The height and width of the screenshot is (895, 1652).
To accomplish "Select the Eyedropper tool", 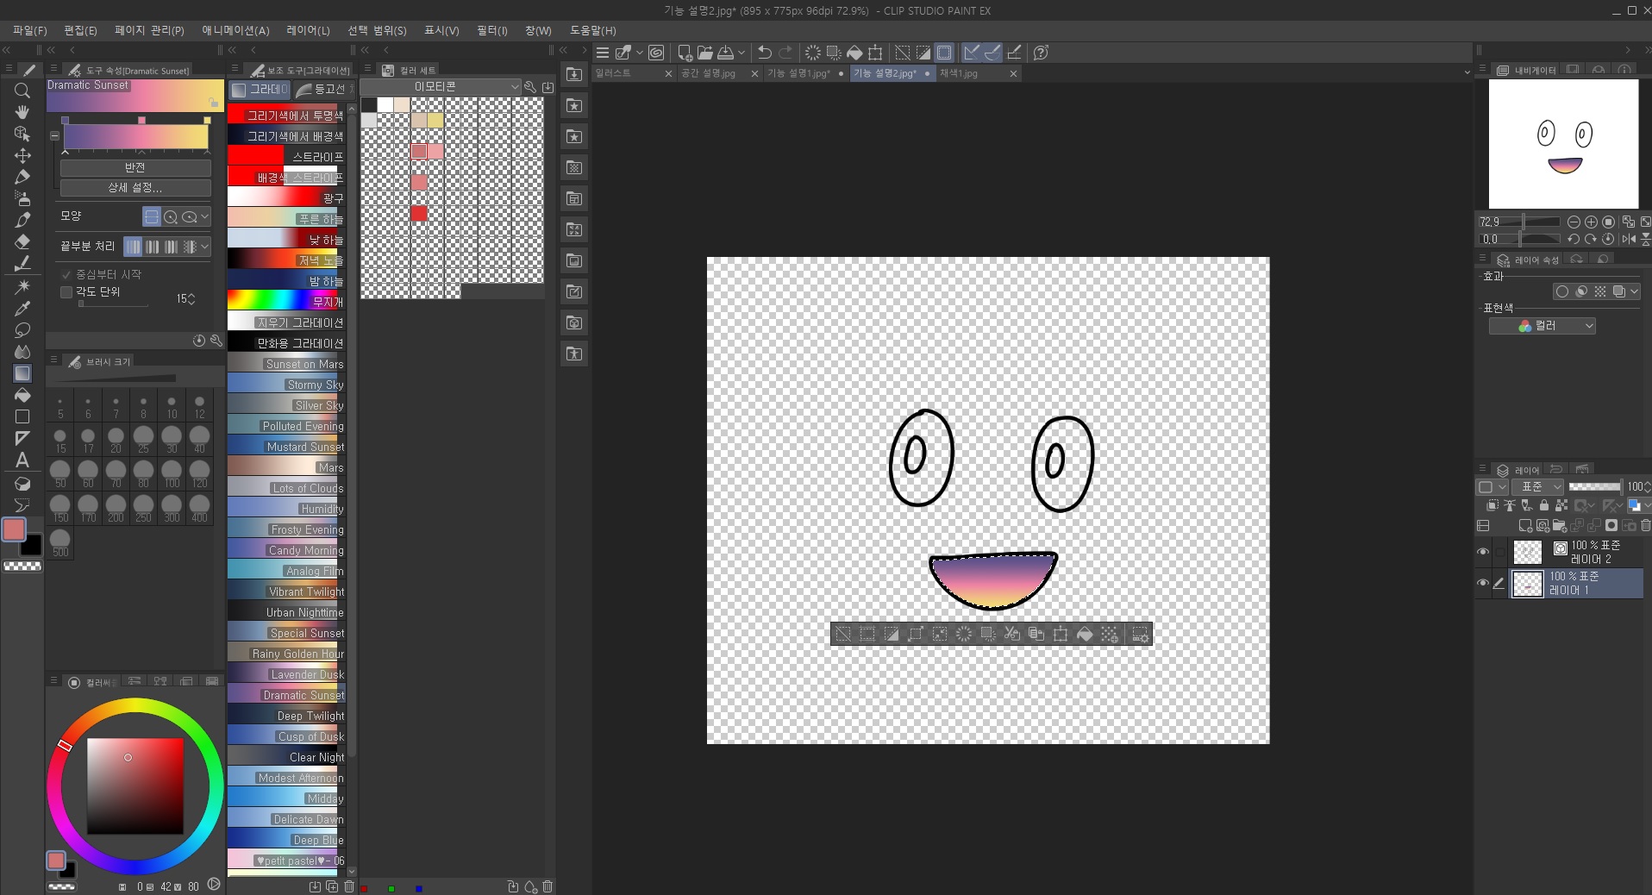I will coord(22,308).
